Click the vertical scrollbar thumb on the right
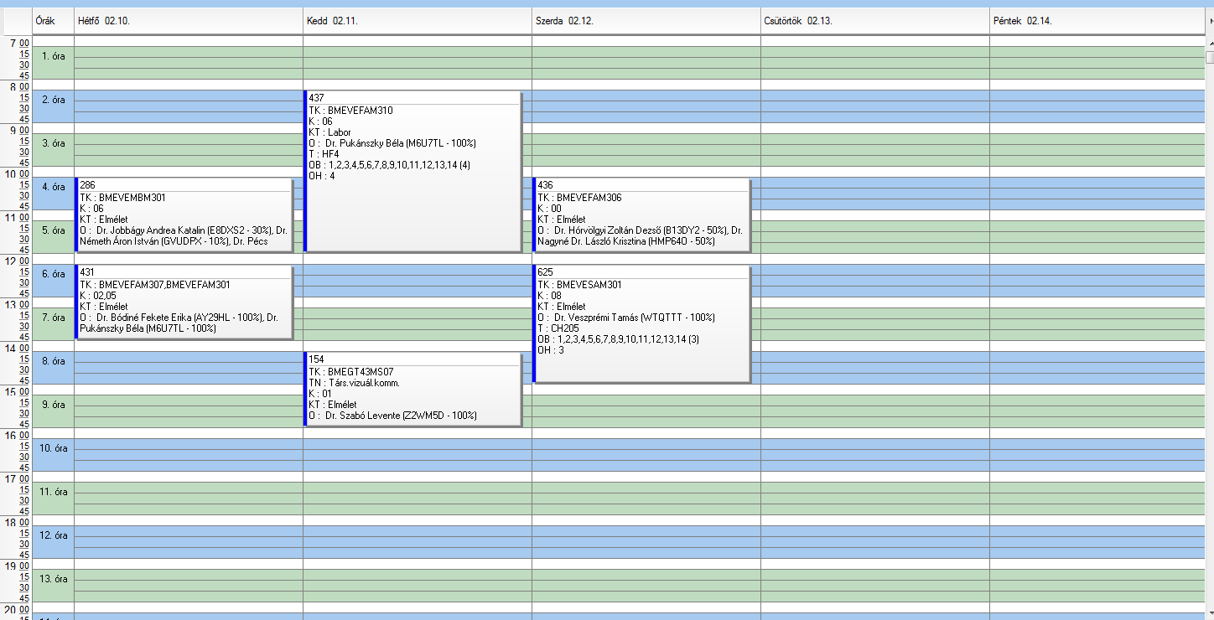 point(1210,57)
